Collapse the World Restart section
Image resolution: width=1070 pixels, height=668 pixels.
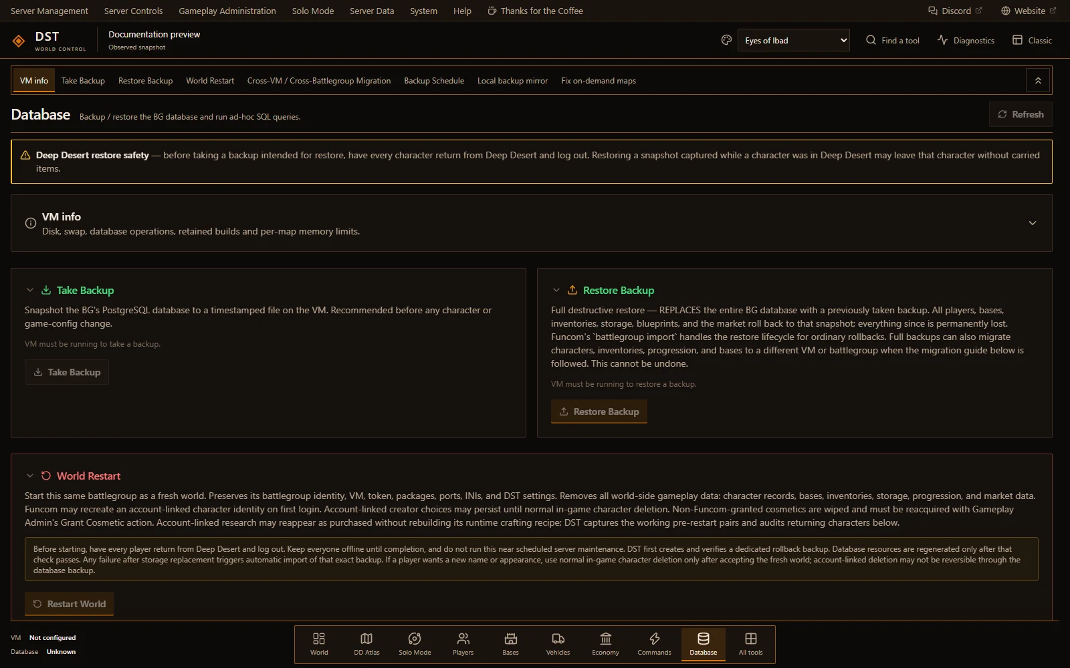click(x=30, y=476)
